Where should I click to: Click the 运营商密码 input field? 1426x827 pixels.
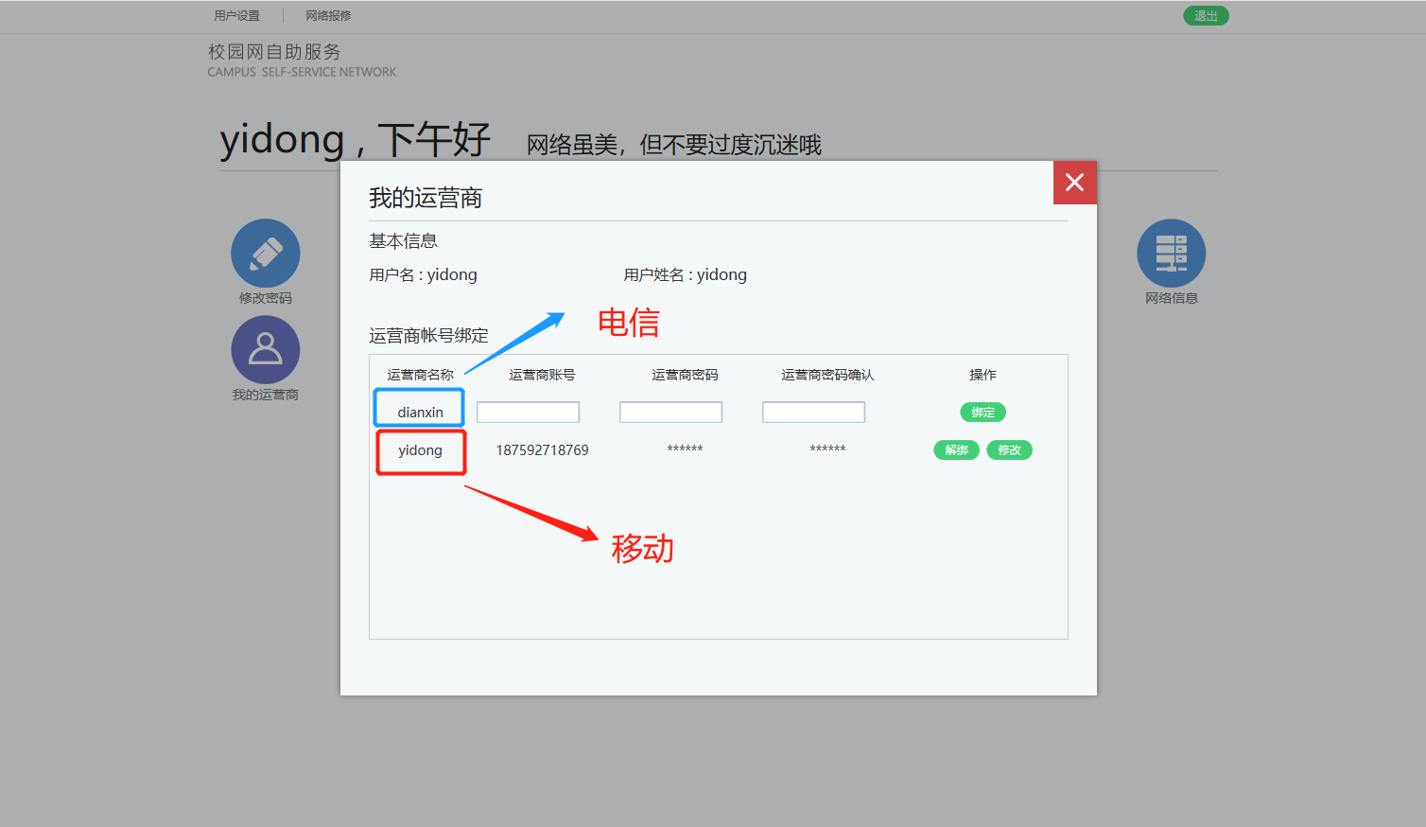tap(670, 413)
